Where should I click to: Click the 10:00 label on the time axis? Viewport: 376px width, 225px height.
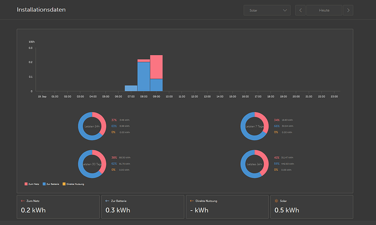click(169, 97)
